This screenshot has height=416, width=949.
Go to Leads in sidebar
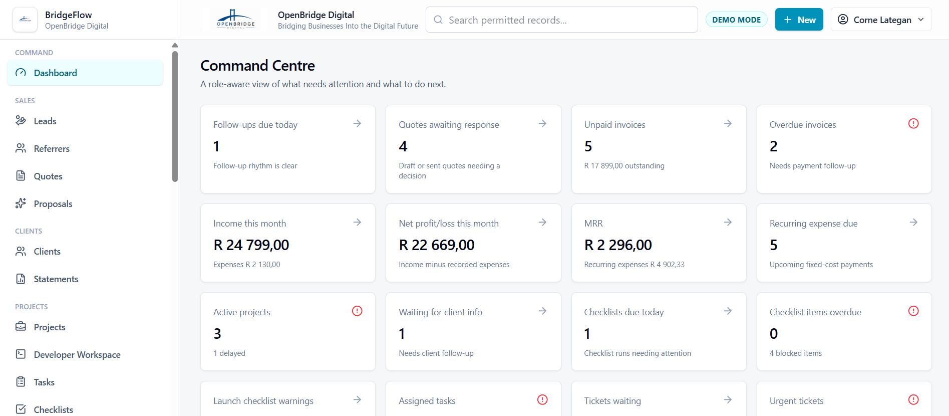click(85, 121)
